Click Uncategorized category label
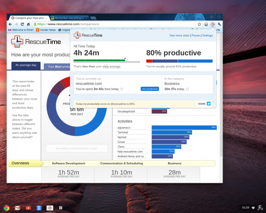Image resolution: width=266 pixels, height=213 pixels. (126, 112)
